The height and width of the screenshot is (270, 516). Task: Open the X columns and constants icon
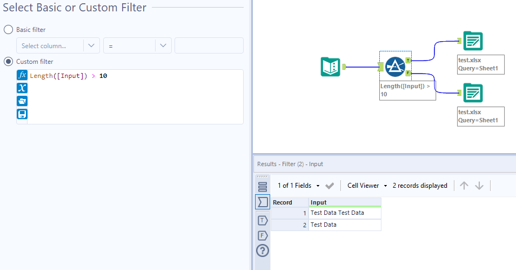click(x=22, y=88)
